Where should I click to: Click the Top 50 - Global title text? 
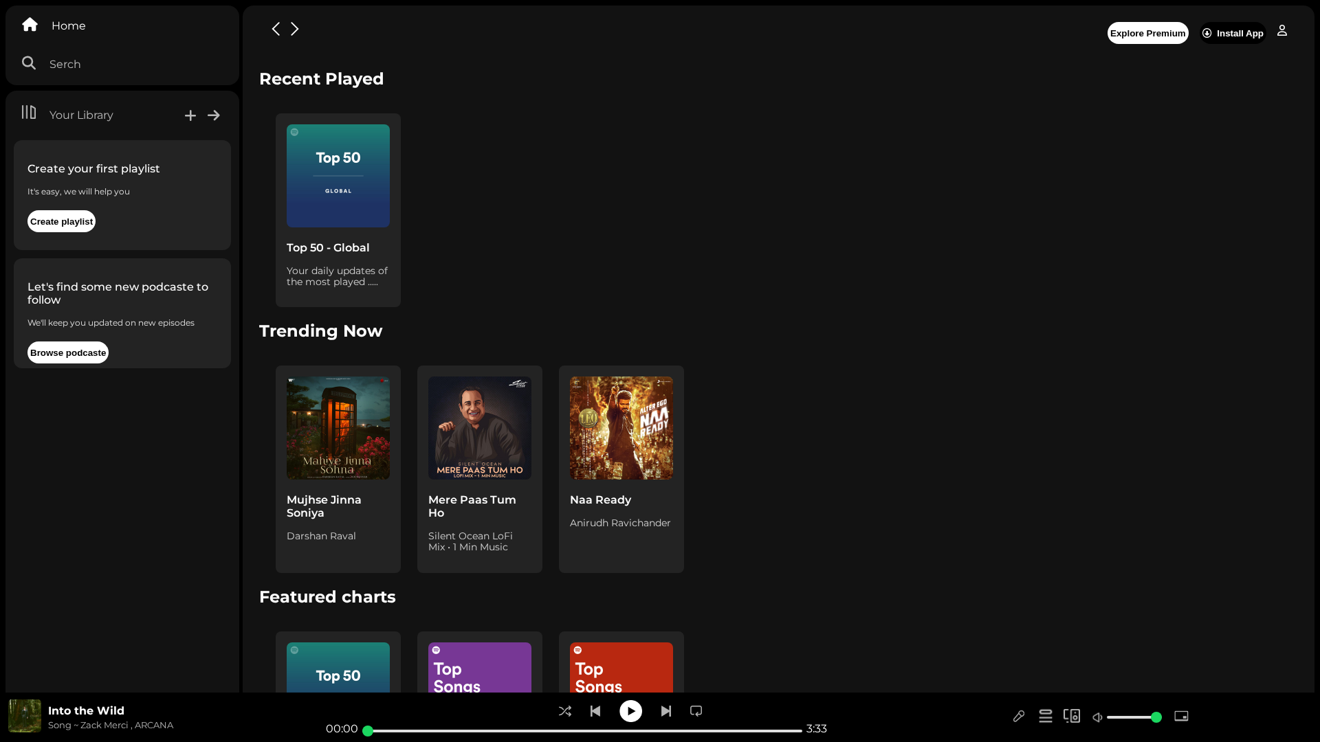click(x=328, y=247)
